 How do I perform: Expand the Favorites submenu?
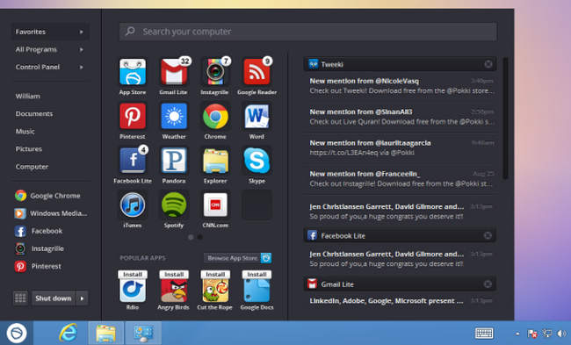point(50,32)
